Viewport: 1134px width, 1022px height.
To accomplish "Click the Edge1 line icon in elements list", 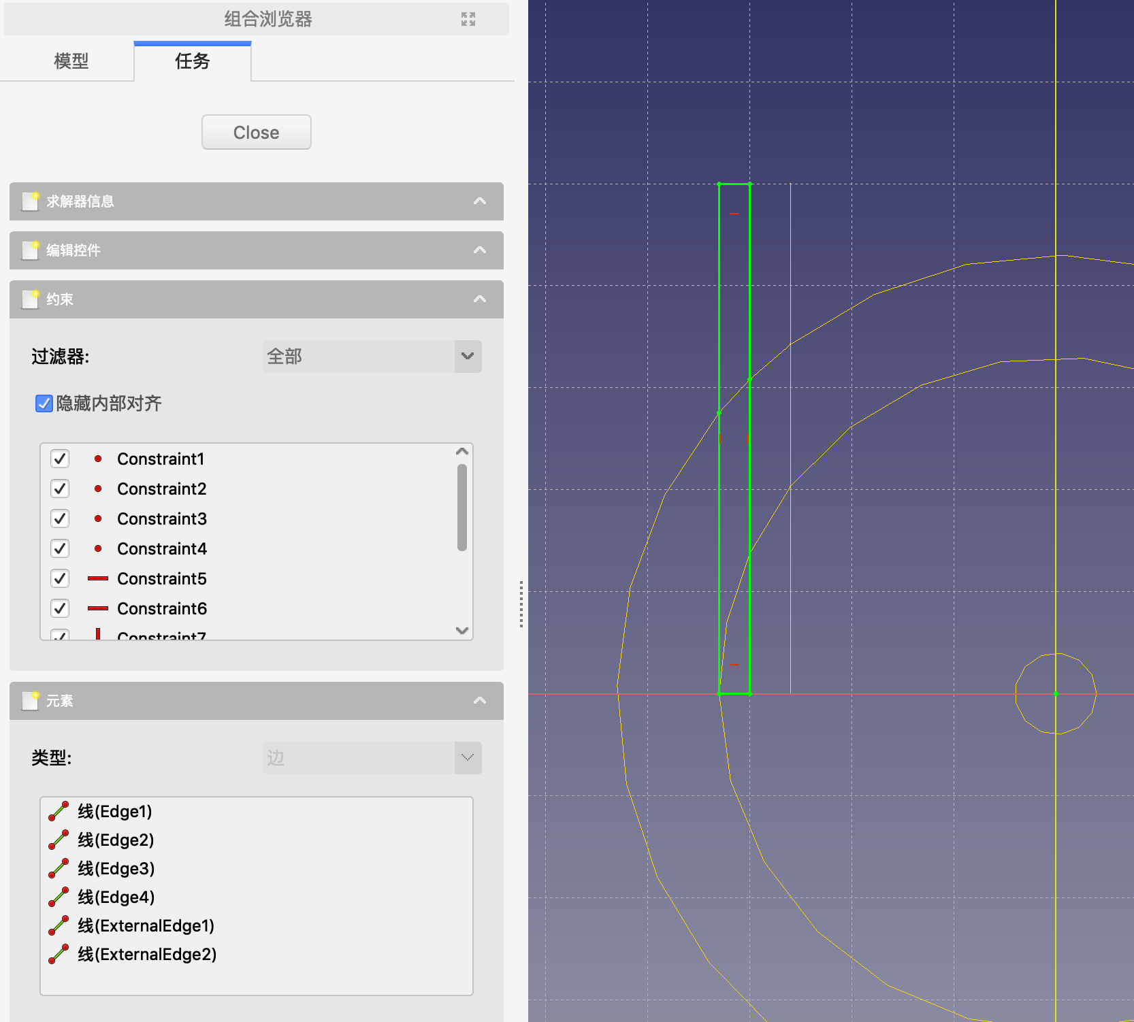I will (x=59, y=811).
